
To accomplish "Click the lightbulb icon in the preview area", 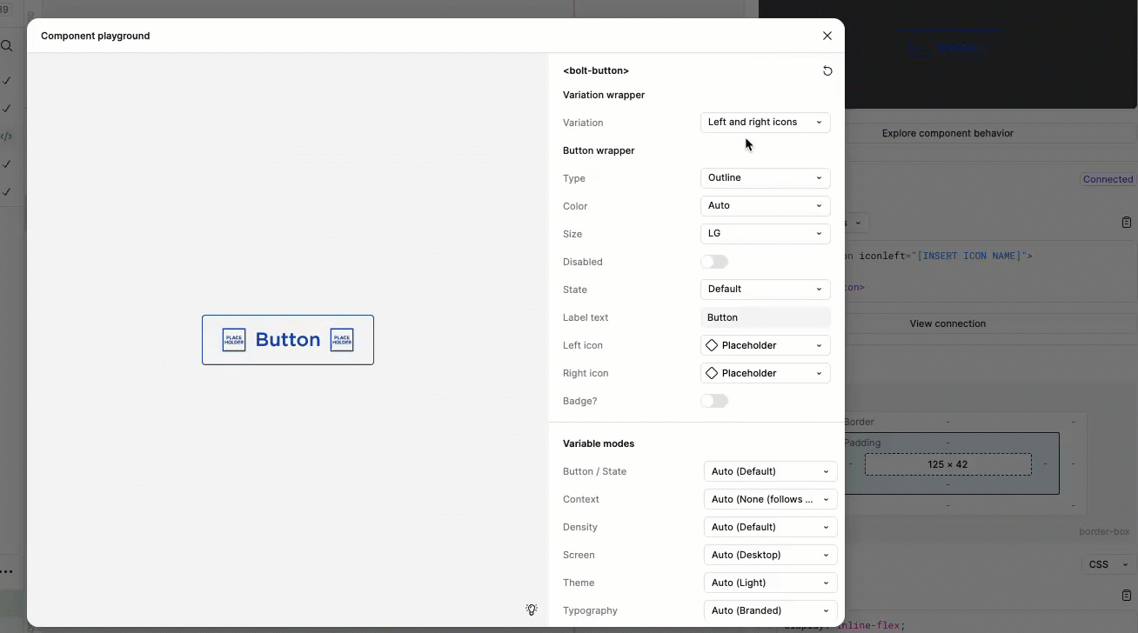I will (532, 610).
